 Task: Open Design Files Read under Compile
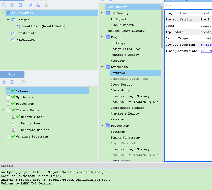(x=126, y=49)
